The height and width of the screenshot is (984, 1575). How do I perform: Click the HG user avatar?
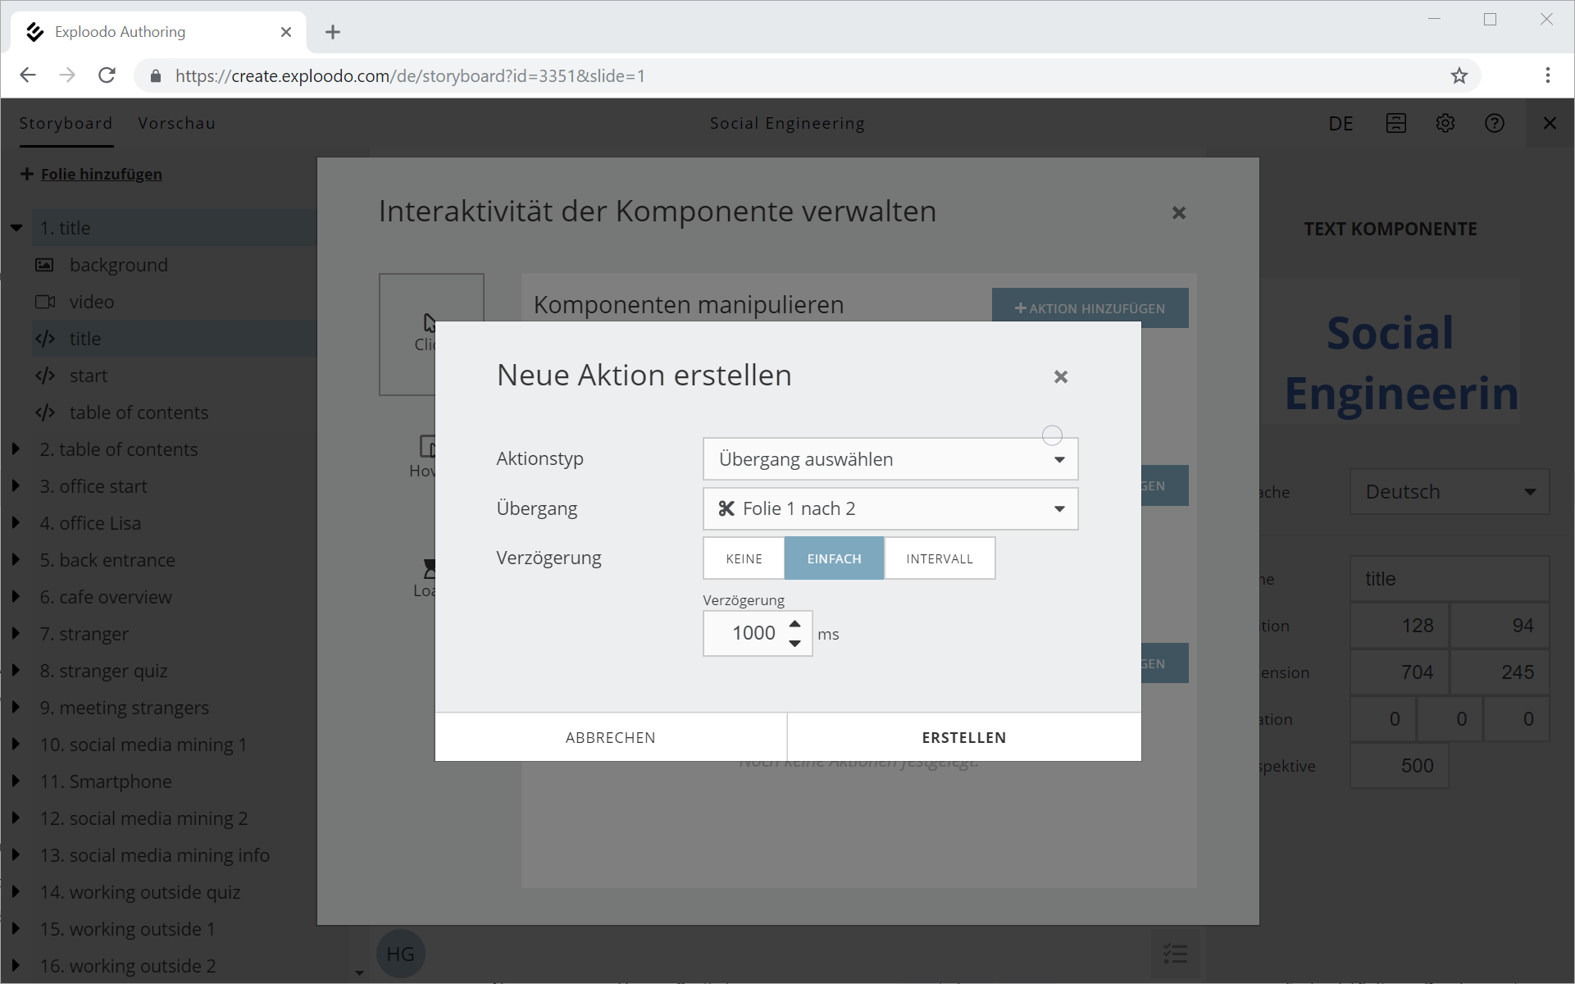[x=400, y=954]
